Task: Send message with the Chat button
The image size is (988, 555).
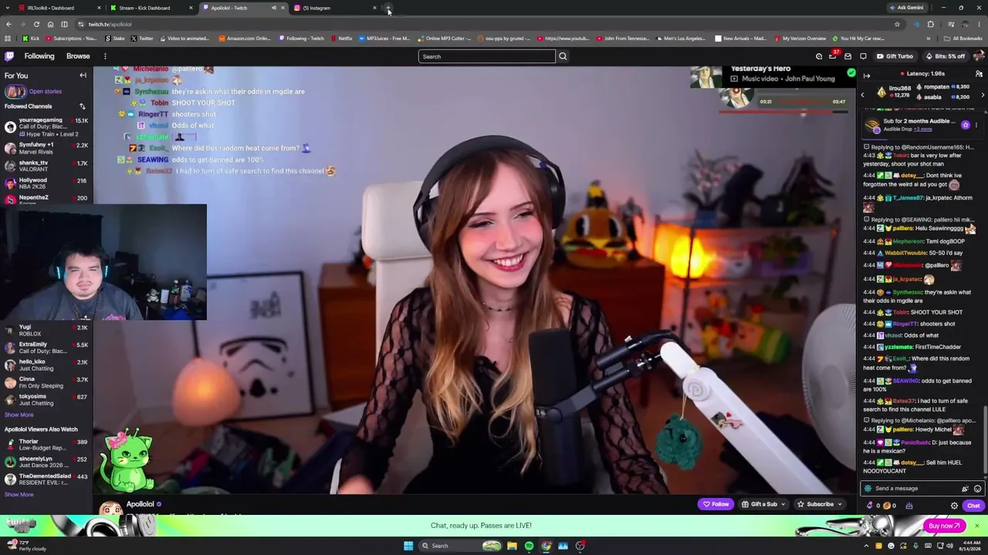Action: pos(973,506)
